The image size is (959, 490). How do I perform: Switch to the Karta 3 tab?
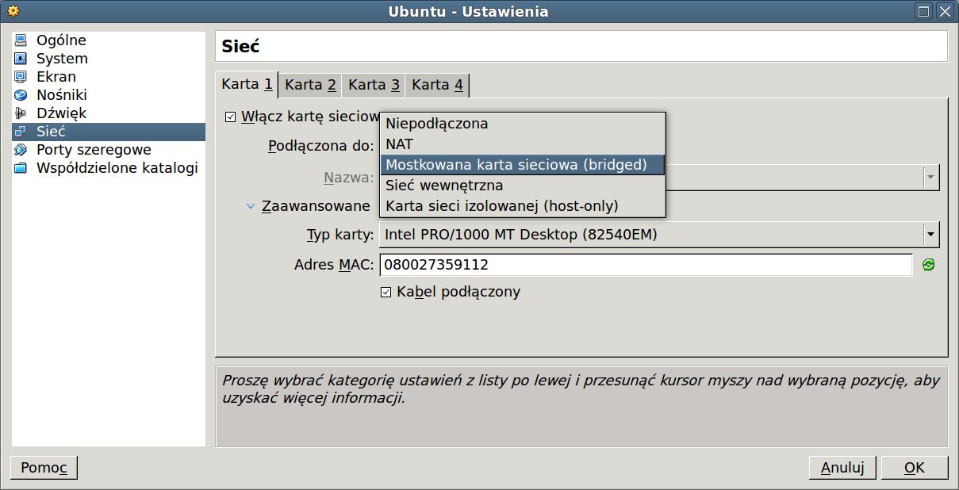[374, 85]
